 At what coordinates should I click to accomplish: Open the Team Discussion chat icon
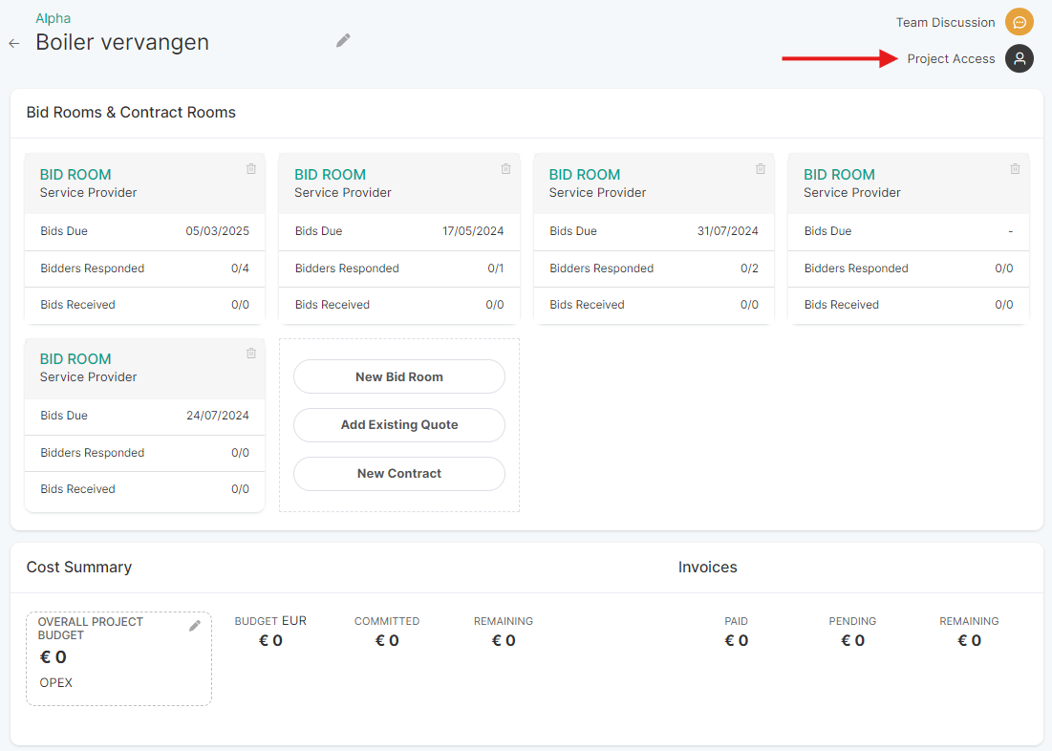[1019, 22]
